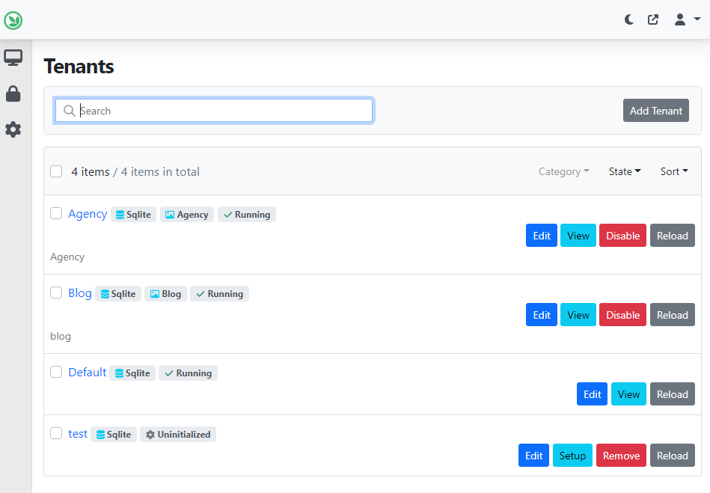The image size is (710, 493).
Task: Click the '4 items in total' text
Action: pos(160,171)
